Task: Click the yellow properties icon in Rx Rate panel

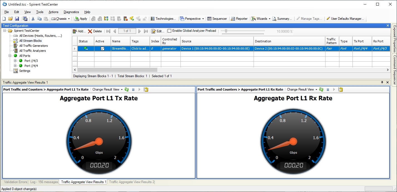Action: click(x=340, y=89)
